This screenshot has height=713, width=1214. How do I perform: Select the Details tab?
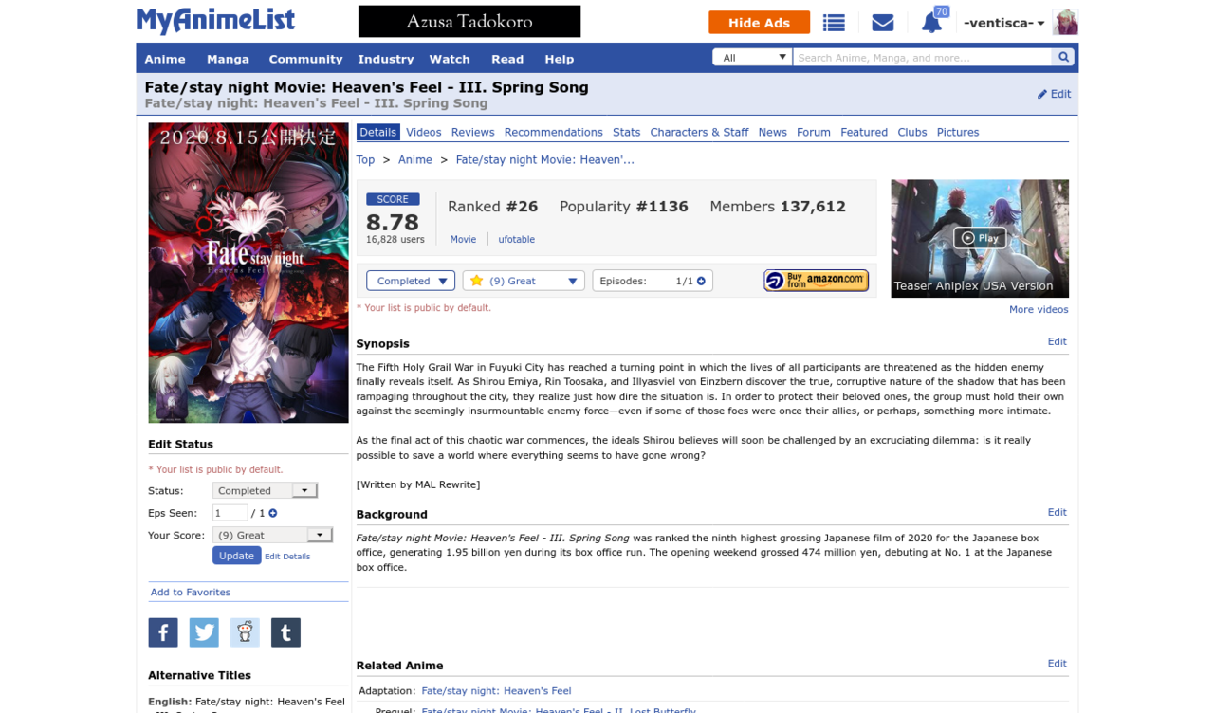[x=378, y=132]
